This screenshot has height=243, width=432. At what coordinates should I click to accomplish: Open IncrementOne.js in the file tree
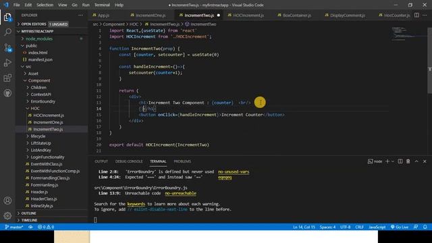(x=48, y=122)
